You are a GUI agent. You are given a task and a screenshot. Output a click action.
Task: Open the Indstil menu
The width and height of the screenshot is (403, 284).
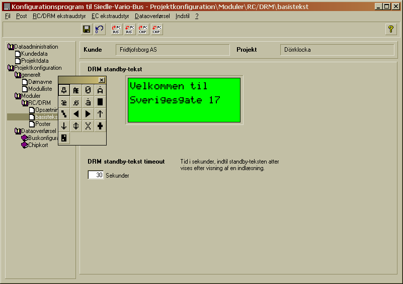(182, 16)
